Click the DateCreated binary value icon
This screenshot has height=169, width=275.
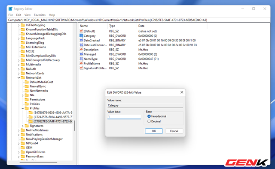[81, 40]
